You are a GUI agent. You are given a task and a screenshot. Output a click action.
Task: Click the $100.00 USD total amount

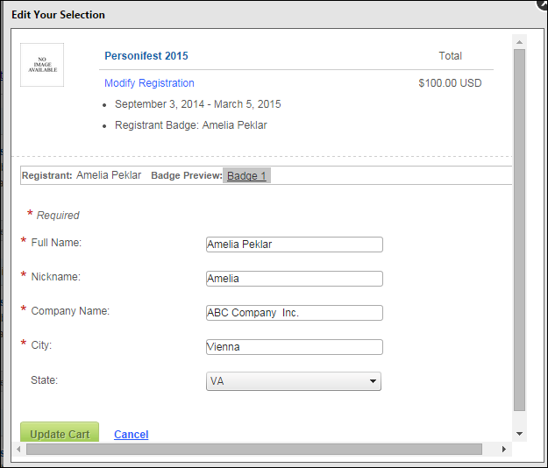click(450, 83)
